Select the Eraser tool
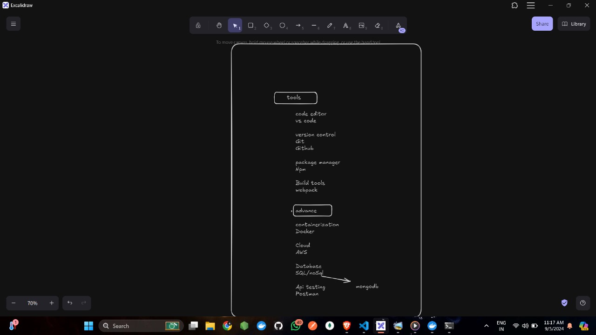Viewport: 596px width, 335px height. [377, 26]
